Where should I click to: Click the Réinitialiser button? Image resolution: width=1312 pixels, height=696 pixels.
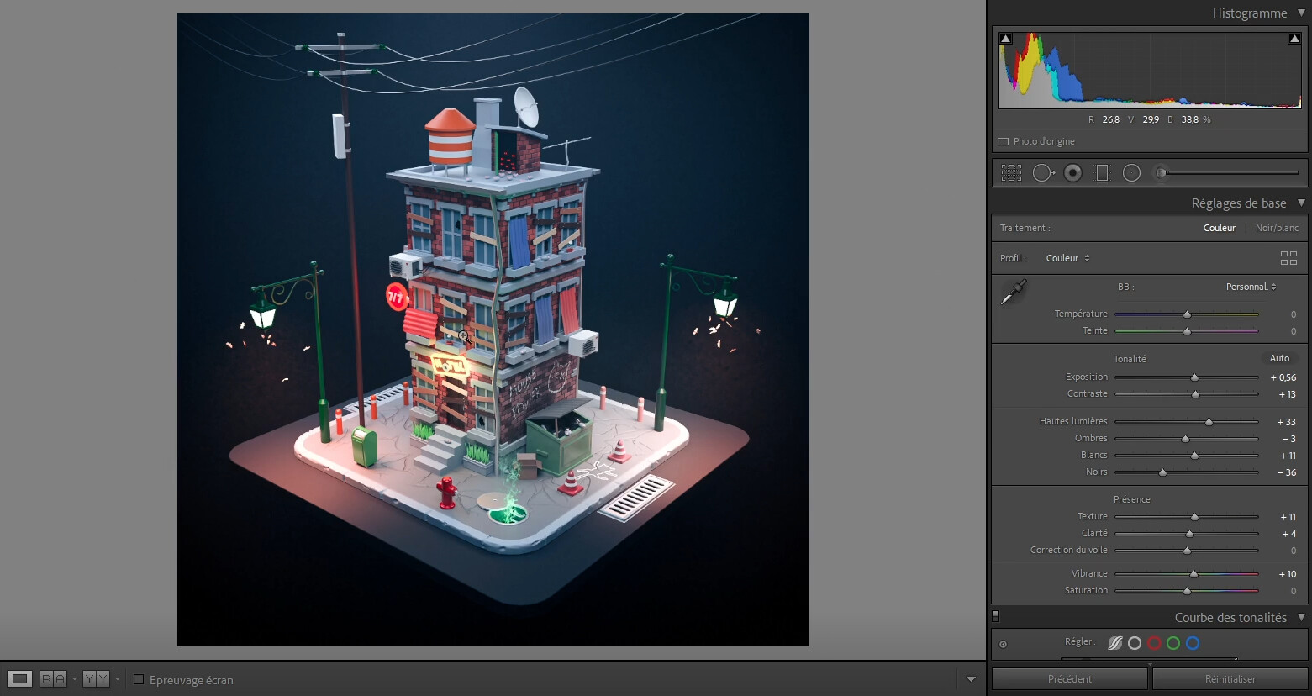[1230, 678]
